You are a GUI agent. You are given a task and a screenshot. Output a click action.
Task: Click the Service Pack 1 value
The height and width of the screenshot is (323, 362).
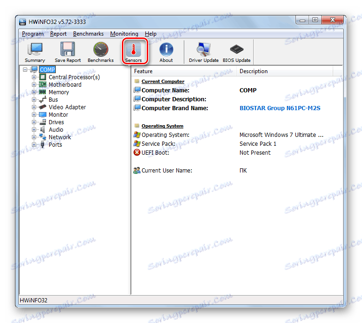tap(257, 143)
